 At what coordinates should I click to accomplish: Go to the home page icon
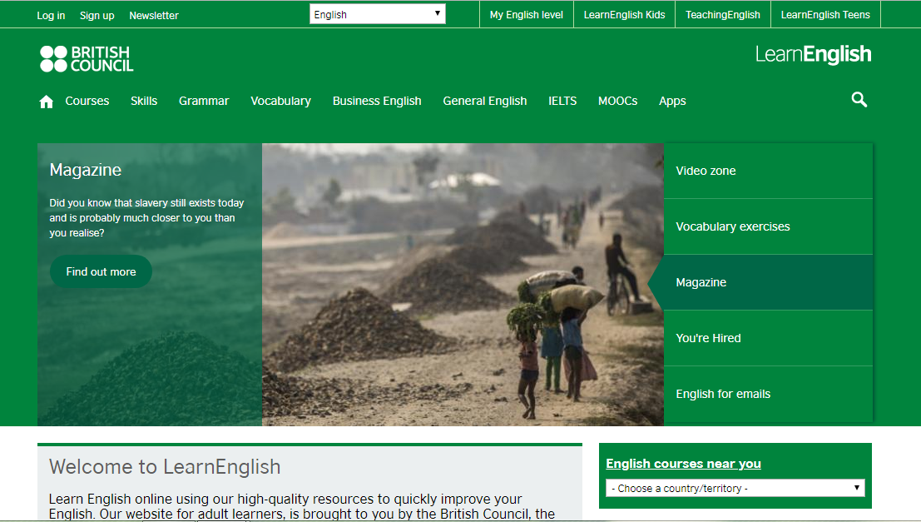click(47, 102)
